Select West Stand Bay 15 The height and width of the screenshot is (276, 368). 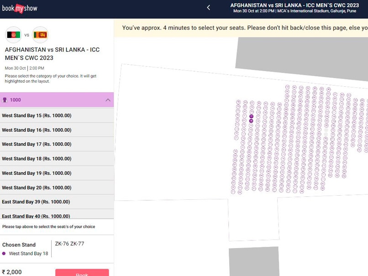coord(57,115)
